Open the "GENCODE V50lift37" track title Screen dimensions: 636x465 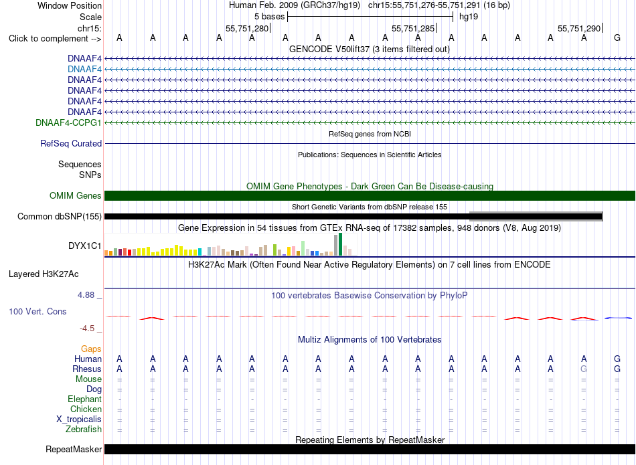370,49
